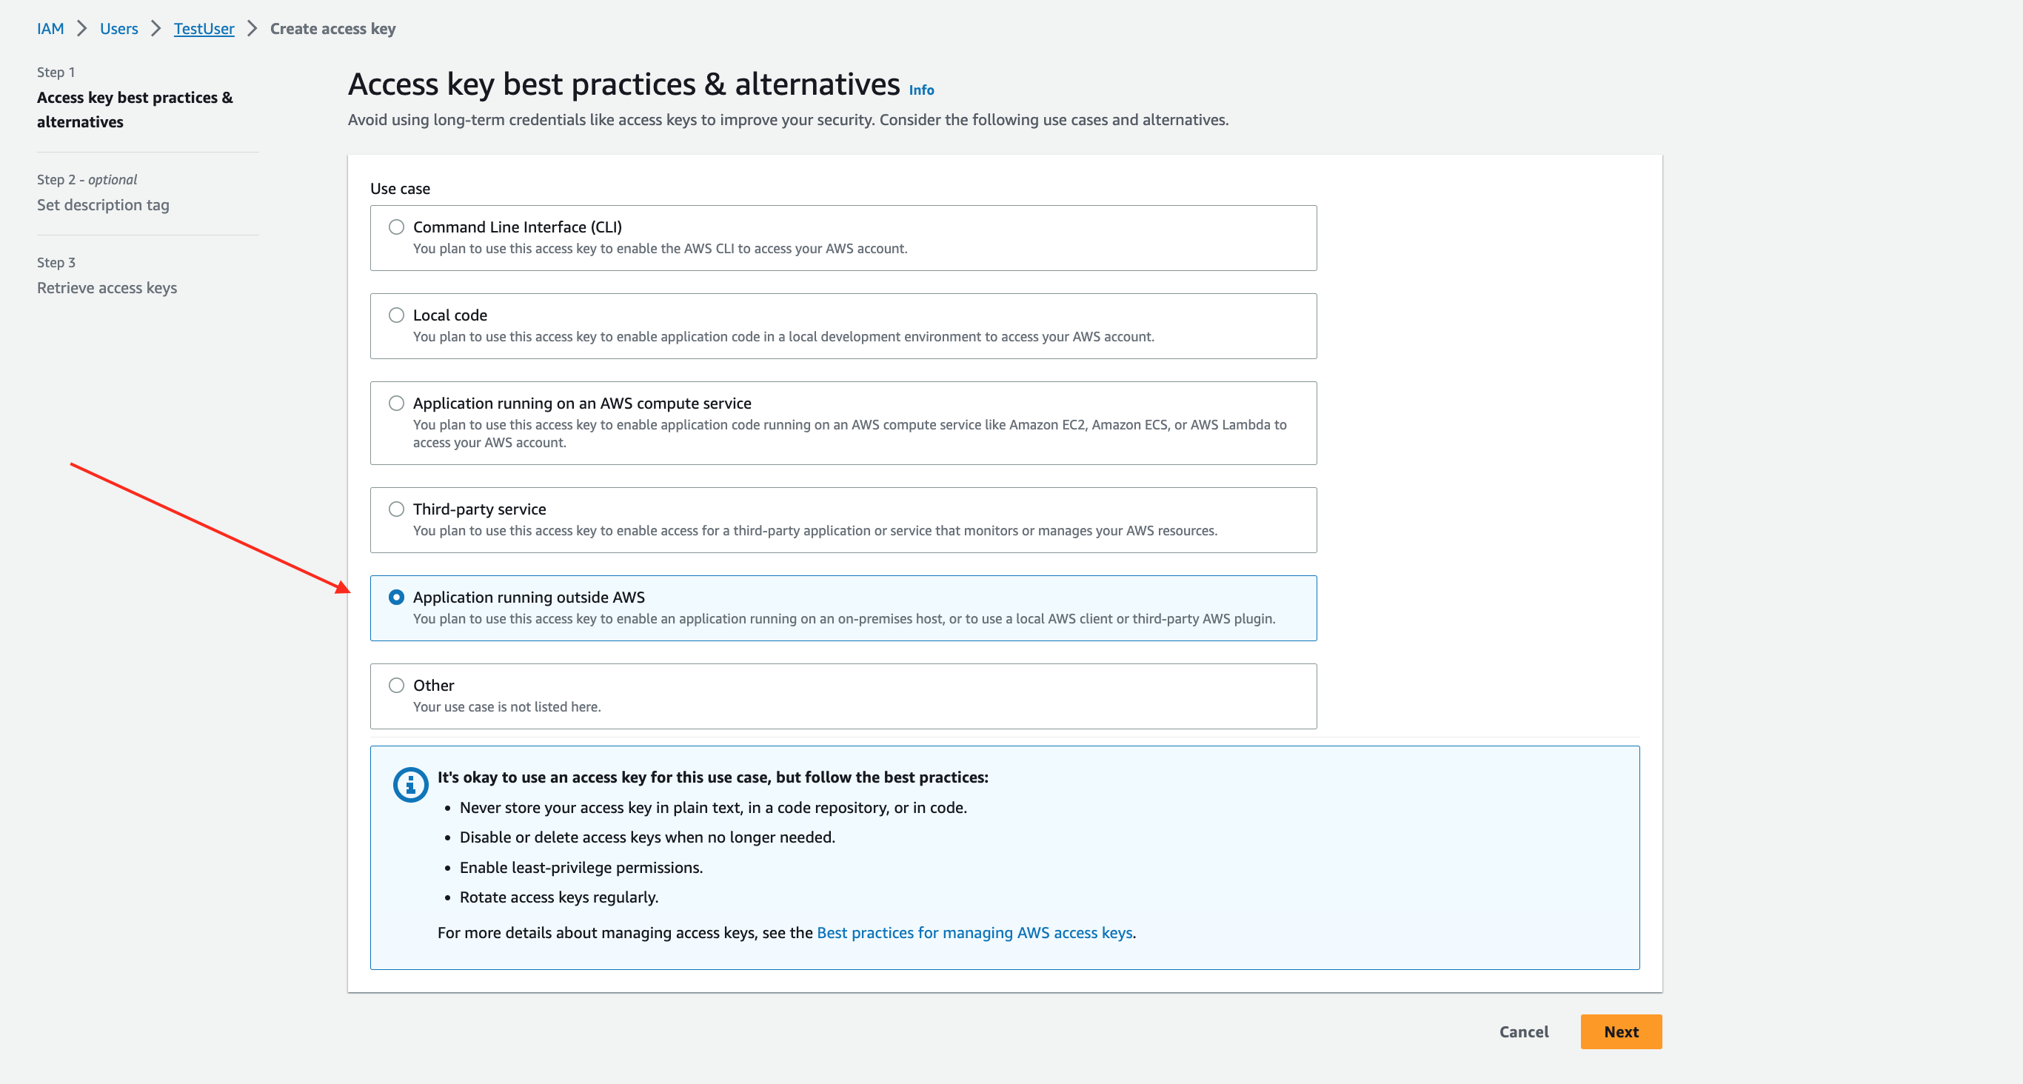Go to Step 2 Set description tag
The image size is (2023, 1084).
click(x=103, y=205)
